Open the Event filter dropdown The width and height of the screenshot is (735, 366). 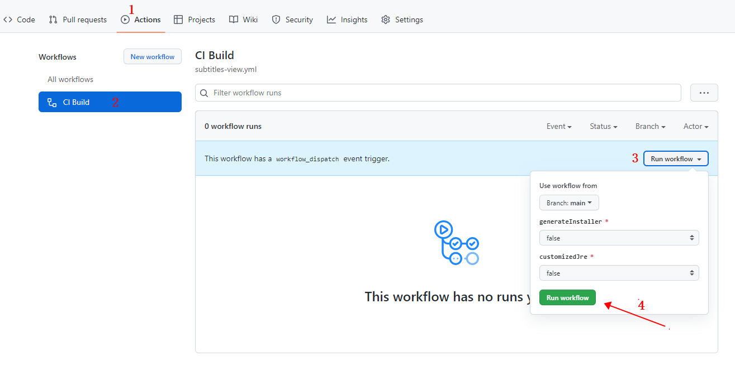tap(559, 126)
